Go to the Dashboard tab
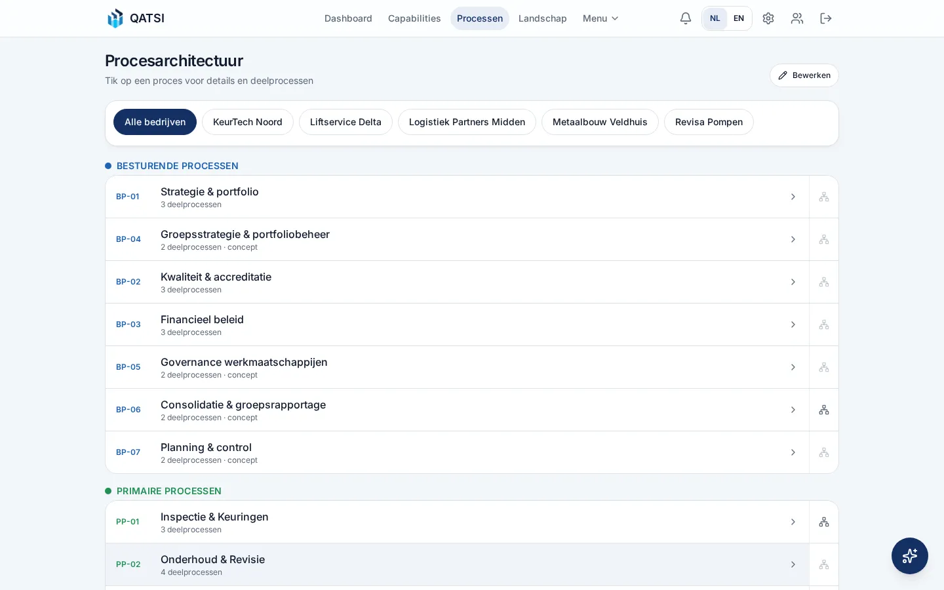The image size is (944, 590). [348, 18]
